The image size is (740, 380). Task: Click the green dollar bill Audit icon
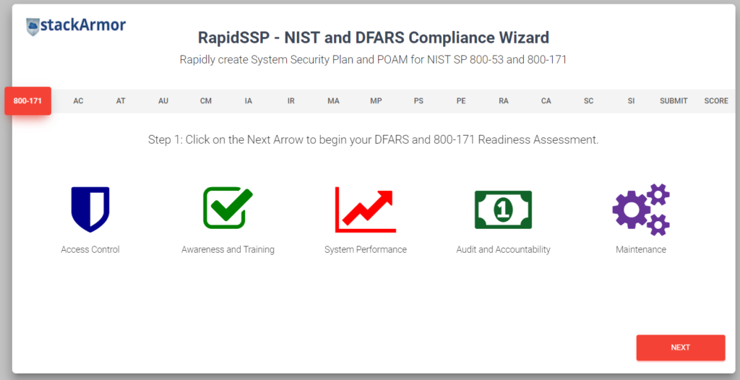503,210
